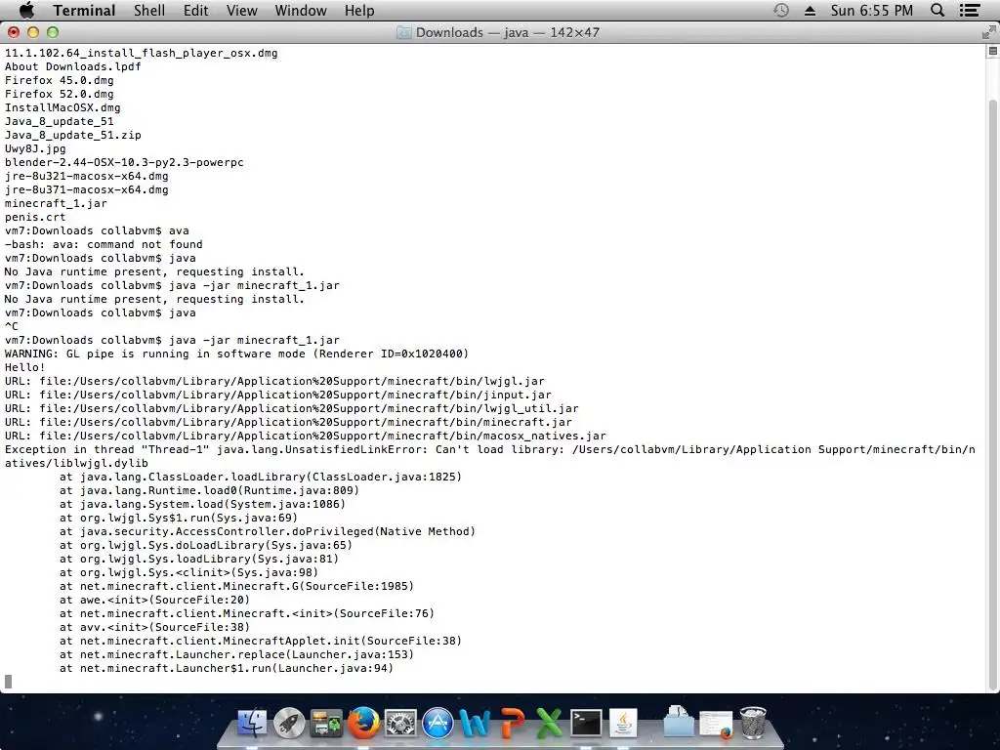This screenshot has height=750, width=1000.
Task: Open Notification Center list icon
Action: (970, 10)
